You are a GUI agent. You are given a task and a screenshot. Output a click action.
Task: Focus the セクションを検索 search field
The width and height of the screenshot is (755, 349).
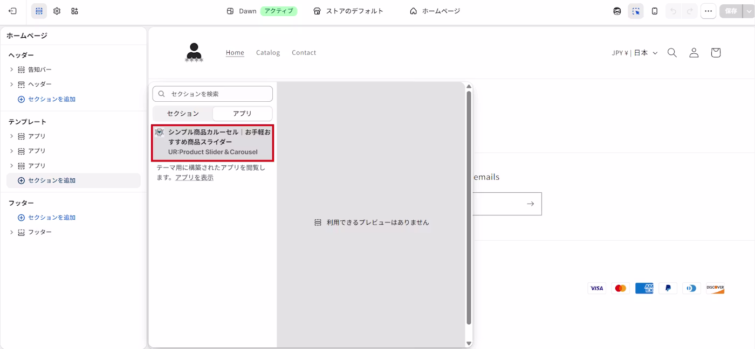pos(212,94)
